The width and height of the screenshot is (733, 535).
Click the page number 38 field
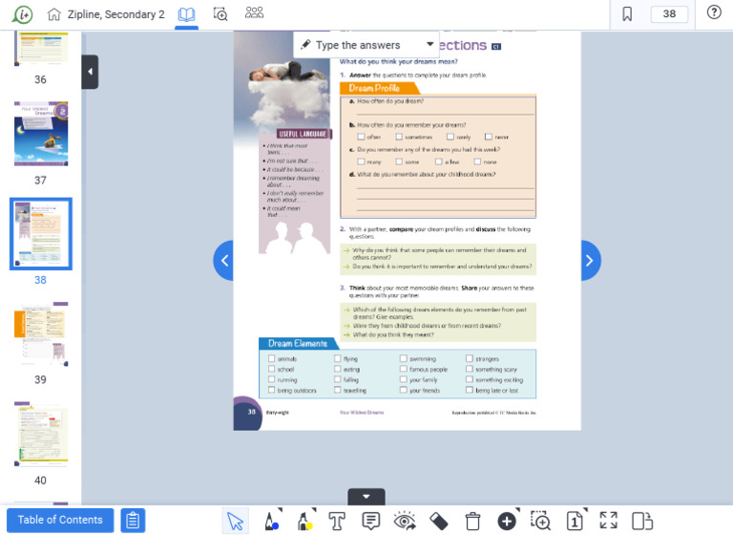point(669,14)
